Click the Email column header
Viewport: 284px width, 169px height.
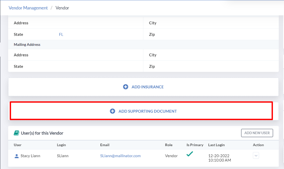(105, 145)
